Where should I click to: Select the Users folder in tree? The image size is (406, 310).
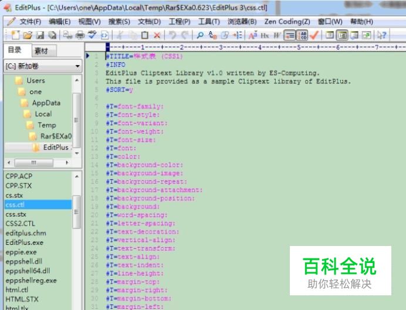(x=35, y=80)
